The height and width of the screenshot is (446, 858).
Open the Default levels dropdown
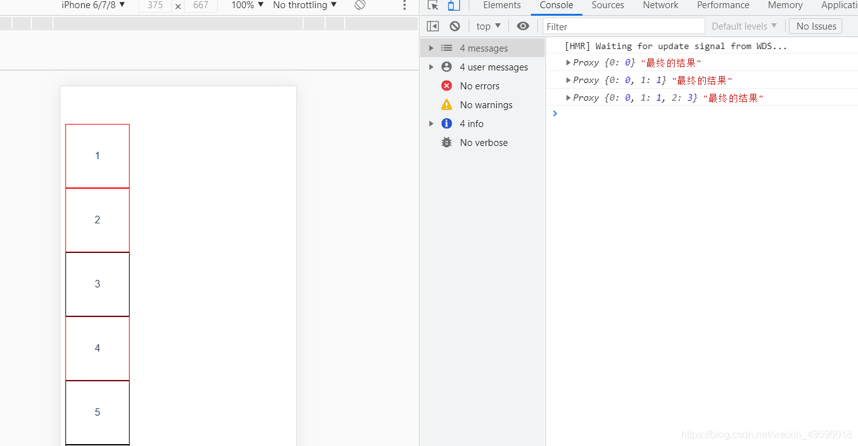(x=744, y=26)
